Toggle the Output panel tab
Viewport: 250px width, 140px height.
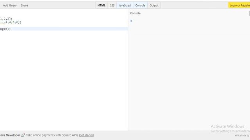154,5
